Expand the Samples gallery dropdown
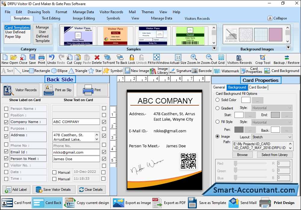Viewport: 301px width, 210px height. click(214, 48)
